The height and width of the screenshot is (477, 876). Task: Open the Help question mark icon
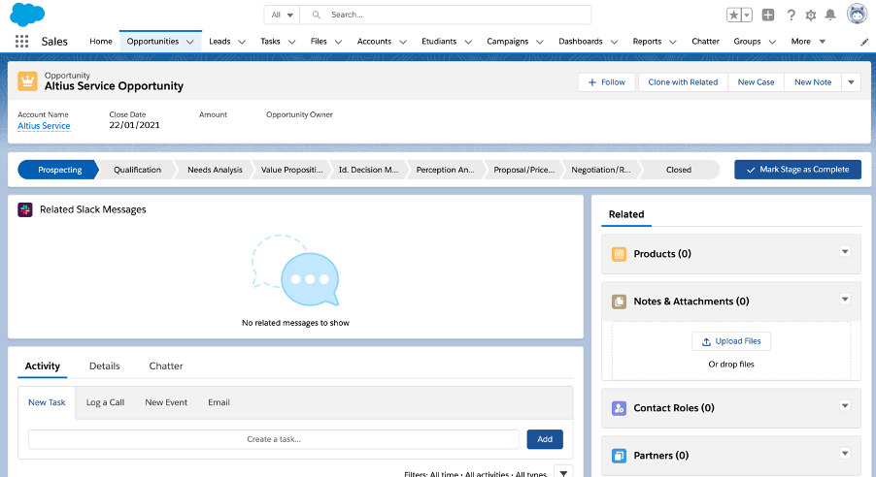point(791,16)
